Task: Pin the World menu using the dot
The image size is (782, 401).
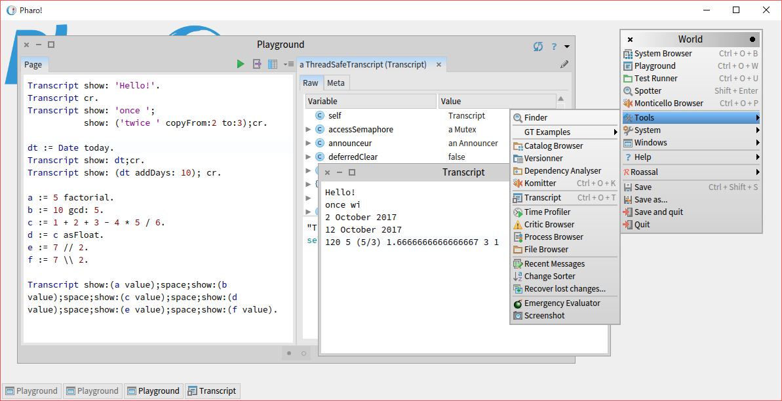Action: point(753,39)
